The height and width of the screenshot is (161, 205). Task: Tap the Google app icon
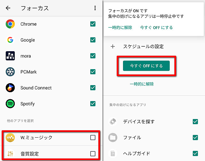point(10,40)
